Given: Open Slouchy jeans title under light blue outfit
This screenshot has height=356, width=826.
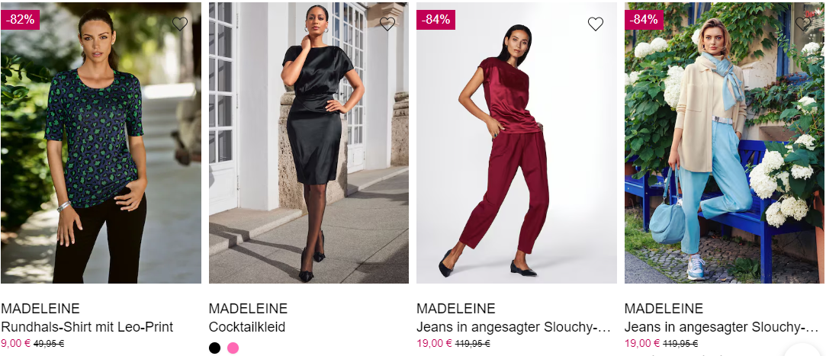Looking at the screenshot, I should click(x=722, y=327).
